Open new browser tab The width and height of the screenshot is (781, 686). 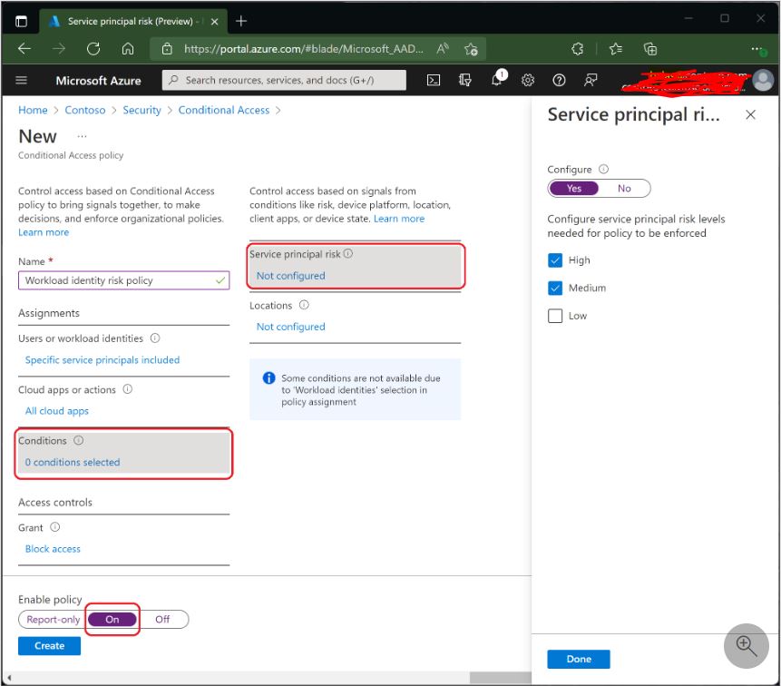pos(241,21)
